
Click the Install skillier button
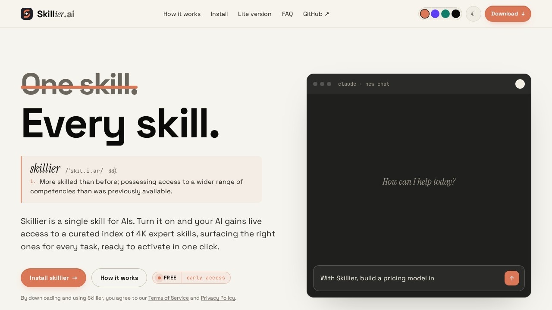[53, 278]
